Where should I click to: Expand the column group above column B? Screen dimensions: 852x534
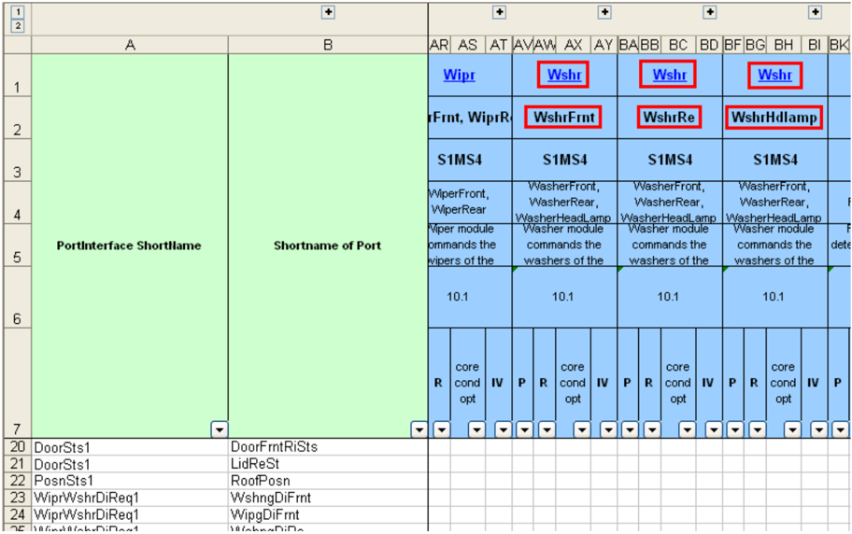[x=328, y=12]
